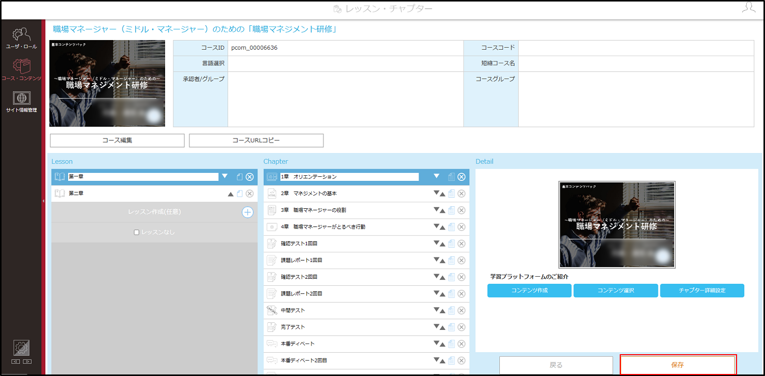The width and height of the screenshot is (765, 376).
Task: Copy the 4章 職場マネージャーがとるべき行動 chapter
Action: (x=451, y=227)
